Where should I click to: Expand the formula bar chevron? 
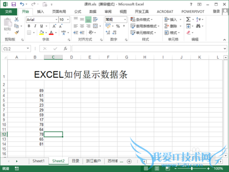[225, 49]
